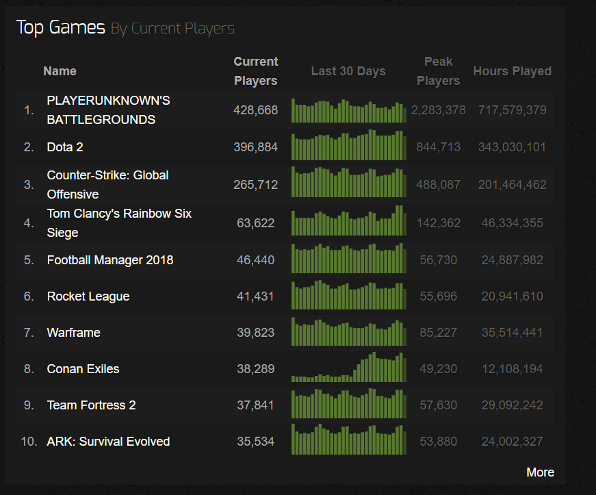Click hours played value 201,464,462
Viewport: 596px width, 495px height.
pos(513,185)
